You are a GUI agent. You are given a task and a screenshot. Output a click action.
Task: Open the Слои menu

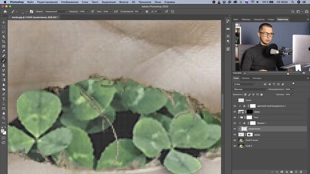[x=85, y=2]
